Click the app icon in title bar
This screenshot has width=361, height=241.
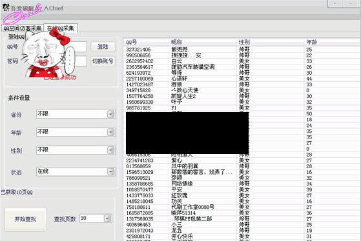click(x=6, y=8)
